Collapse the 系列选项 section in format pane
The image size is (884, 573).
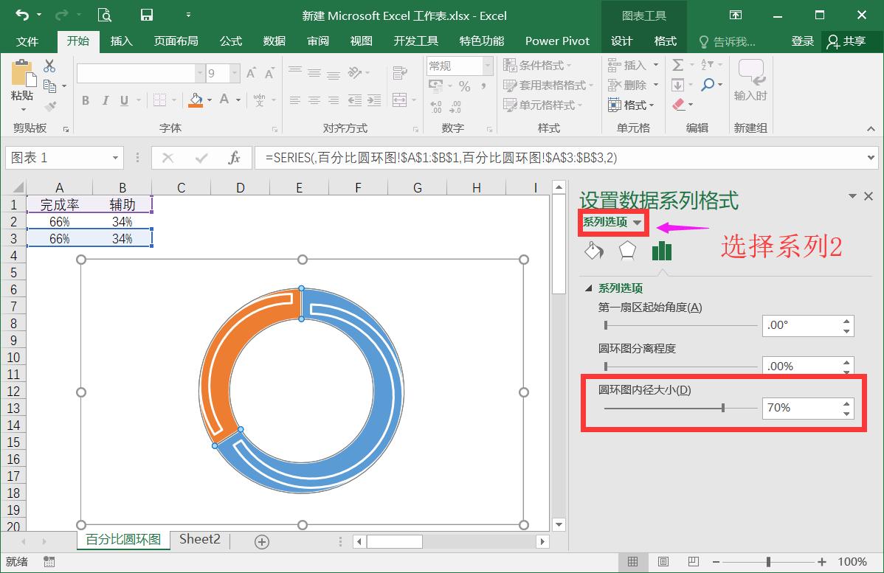tap(588, 288)
